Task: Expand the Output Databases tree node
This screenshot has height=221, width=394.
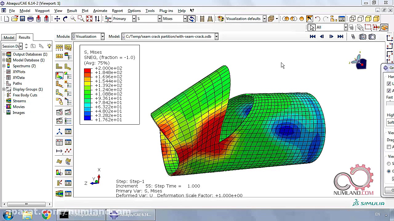Action: 4,54
